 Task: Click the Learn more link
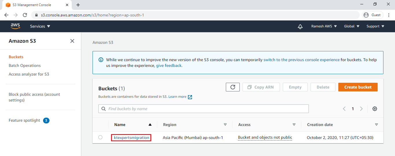coord(177,97)
